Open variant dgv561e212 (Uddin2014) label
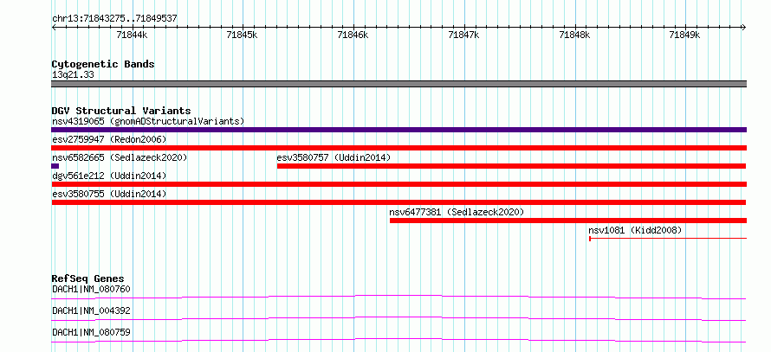 tap(109, 176)
